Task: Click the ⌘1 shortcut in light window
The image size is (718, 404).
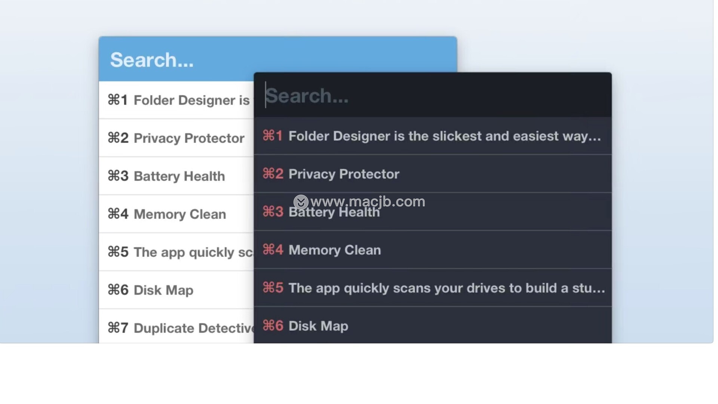Action: (118, 100)
